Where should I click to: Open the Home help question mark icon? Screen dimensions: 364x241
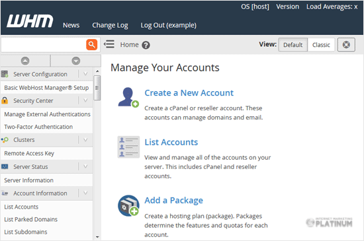pyautogui.click(x=146, y=45)
